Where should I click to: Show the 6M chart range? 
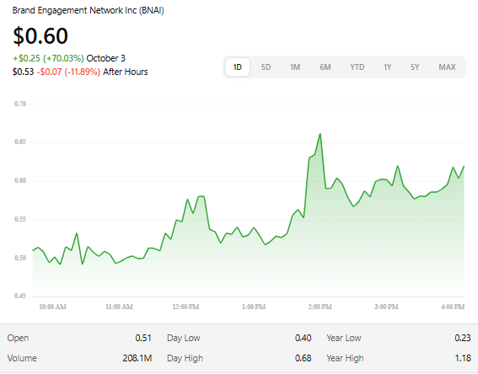point(325,67)
